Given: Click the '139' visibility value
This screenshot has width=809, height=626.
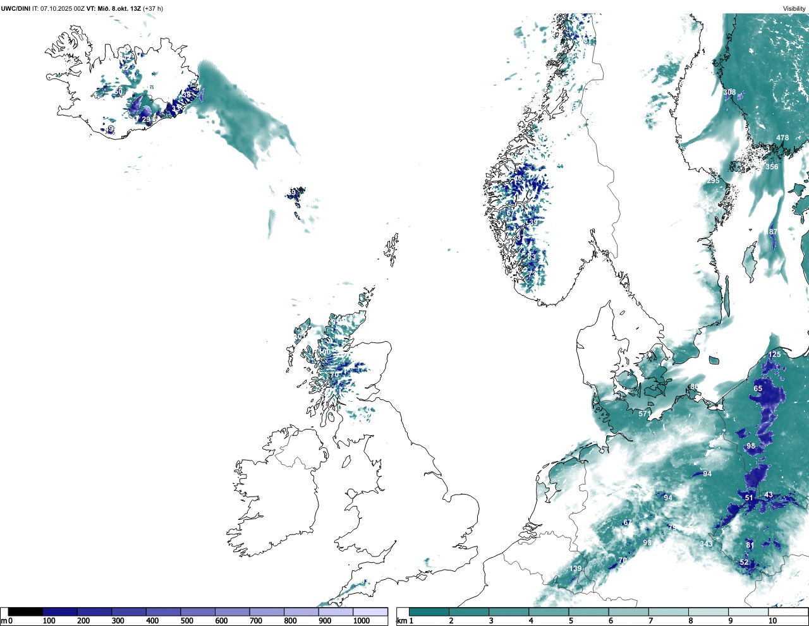Looking at the screenshot, I should click(x=575, y=569).
